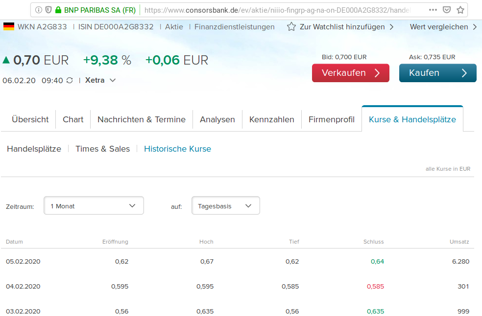
Task: Save page with the Pocket icon
Action: coord(446,9)
